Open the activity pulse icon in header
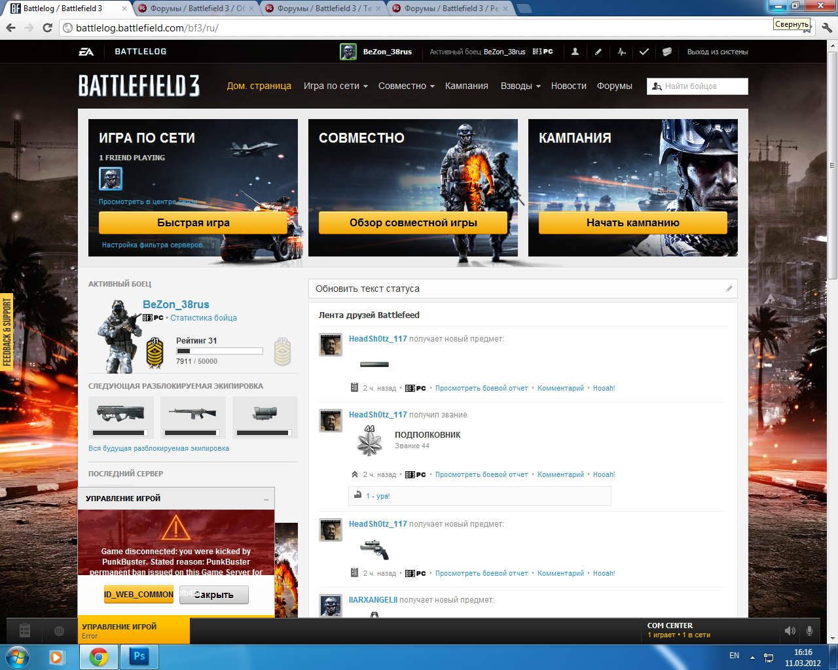This screenshot has height=670, width=838. click(621, 52)
